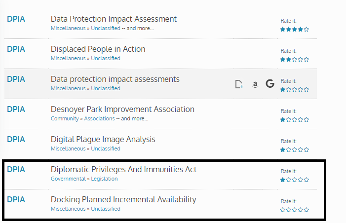Viewport: 346px width, 223px height.
Task: Click the add-to-list page icon
Action: (x=239, y=84)
